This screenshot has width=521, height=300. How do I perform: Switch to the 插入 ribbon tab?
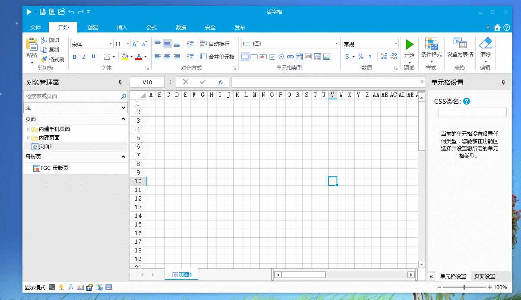click(122, 27)
